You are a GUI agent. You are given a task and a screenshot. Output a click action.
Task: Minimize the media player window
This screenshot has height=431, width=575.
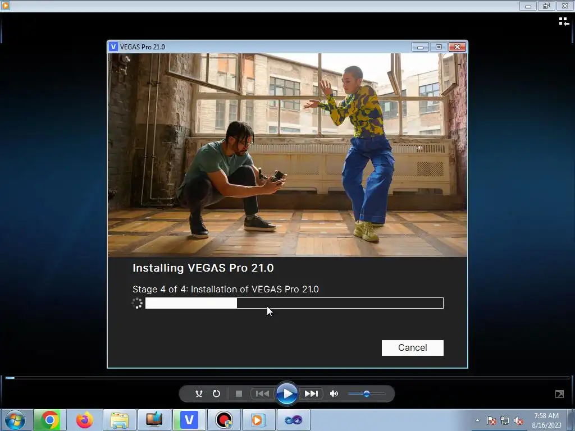528,6
